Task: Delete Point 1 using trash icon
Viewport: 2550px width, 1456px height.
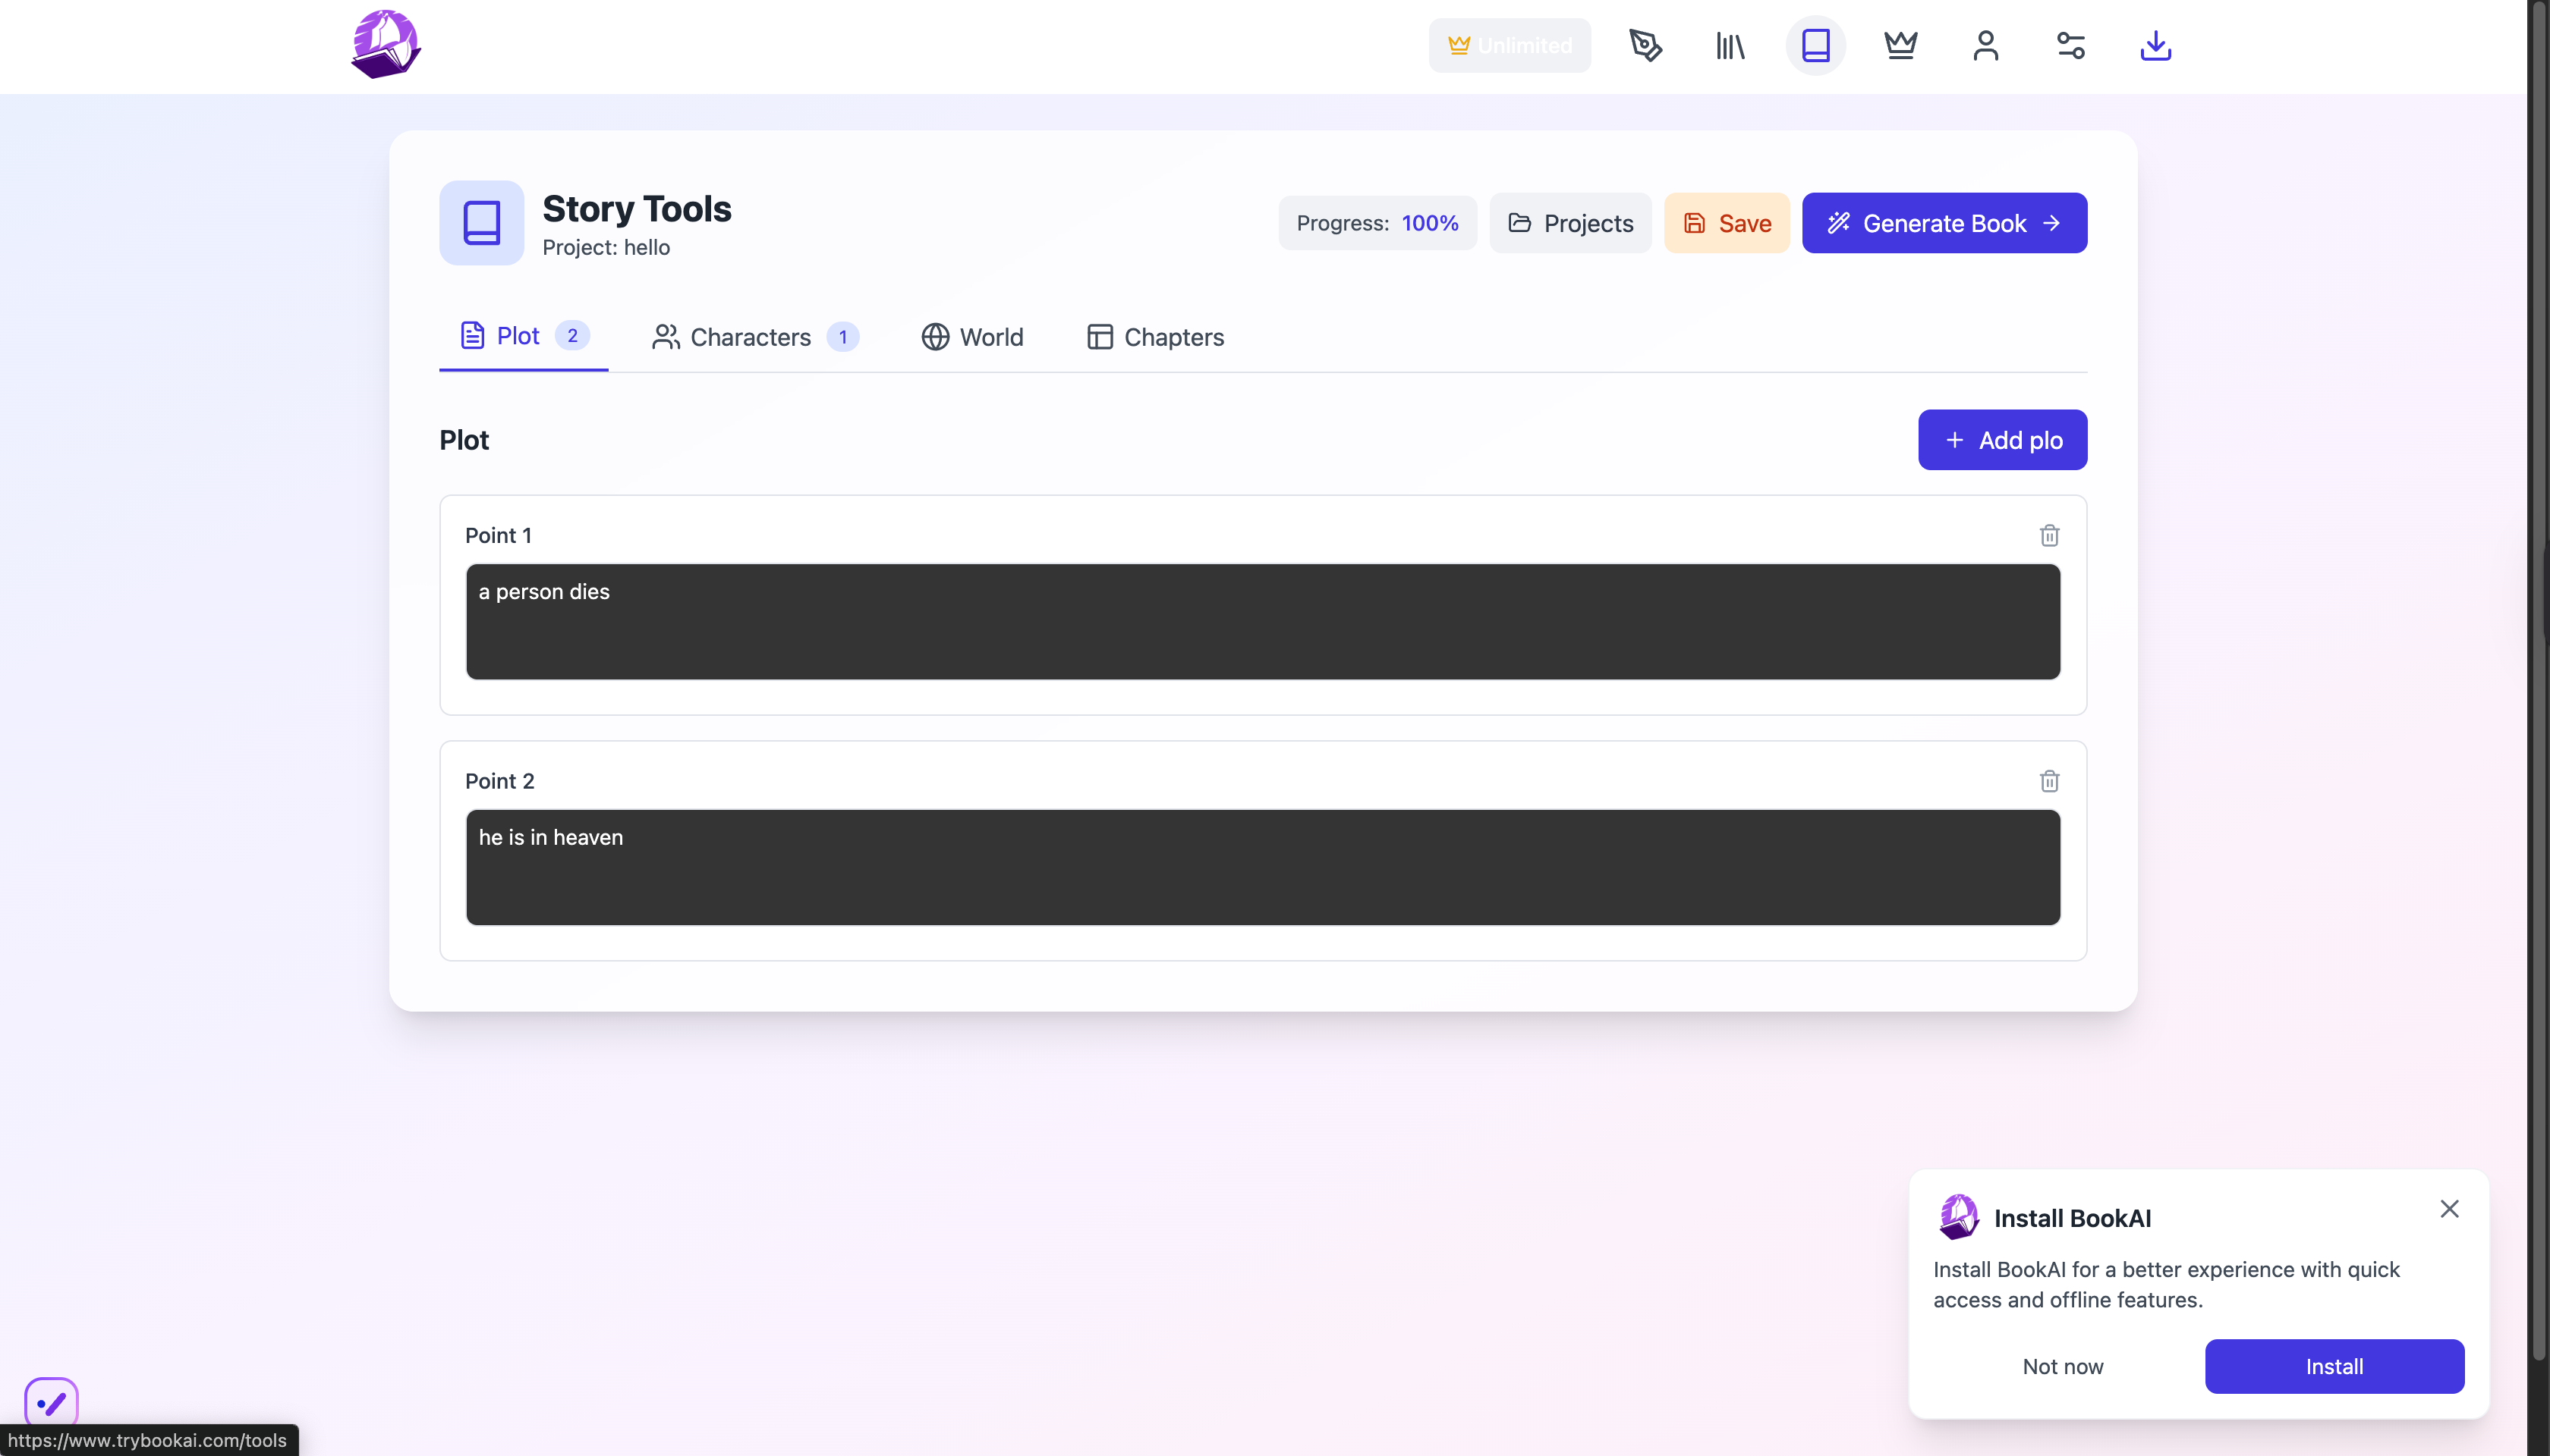Action: click(x=2048, y=536)
